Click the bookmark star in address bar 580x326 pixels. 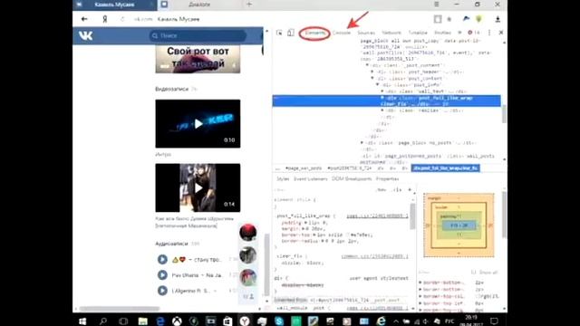point(449,19)
